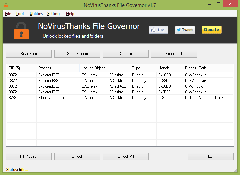Select the FileGovernor.exe process row
The height and width of the screenshot is (175, 240).
120,98
